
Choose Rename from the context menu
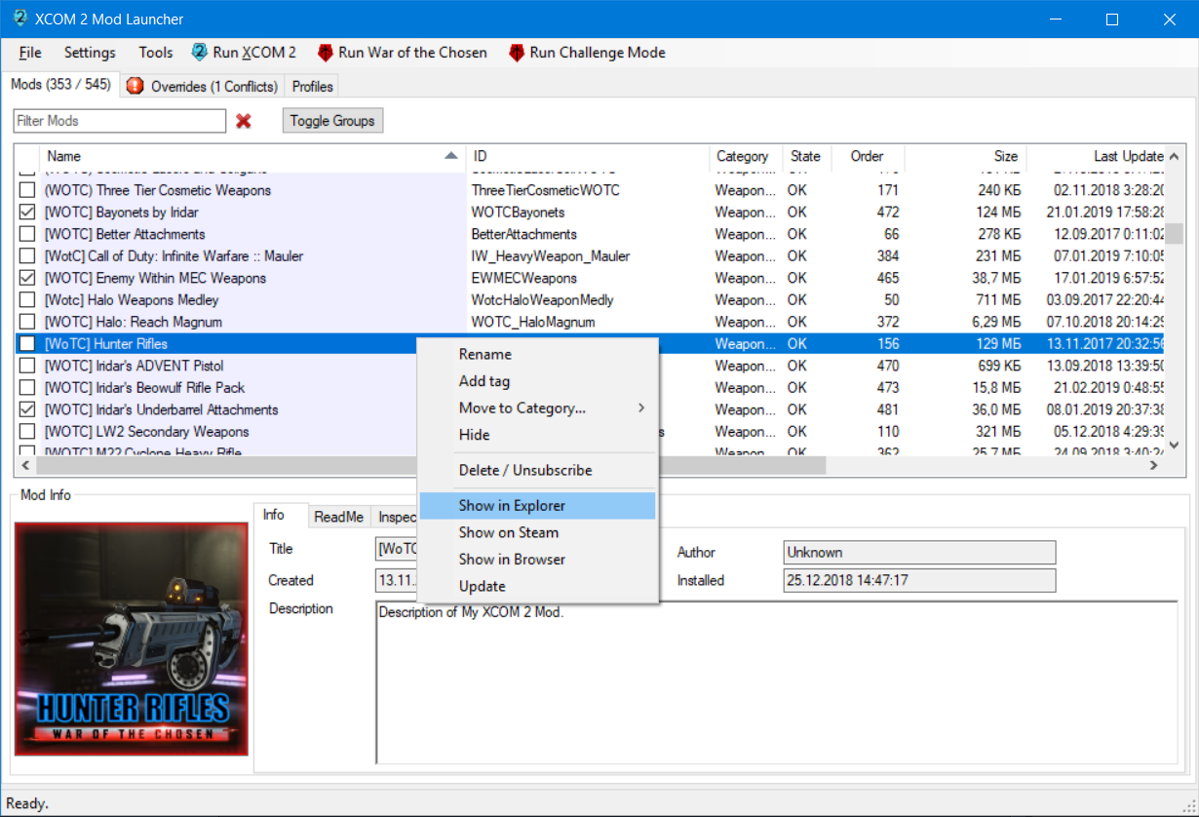coord(538,355)
